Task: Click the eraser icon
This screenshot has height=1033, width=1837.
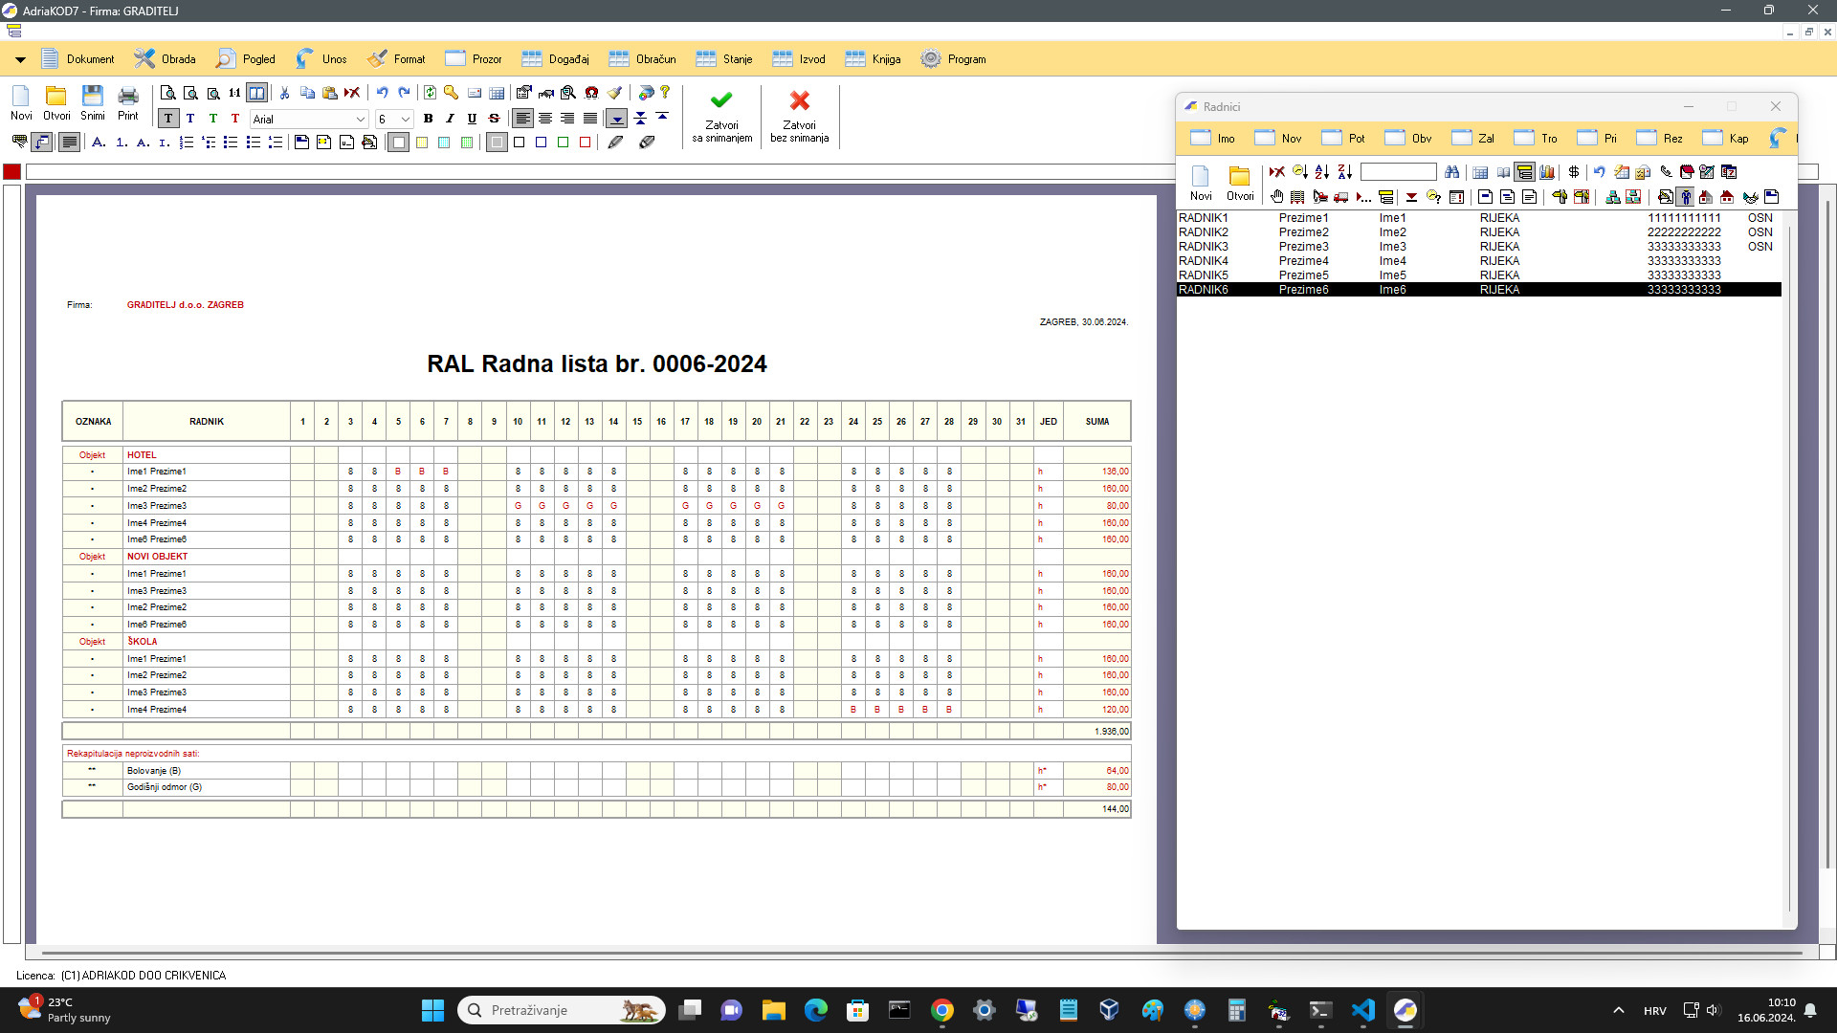Action: 647,143
